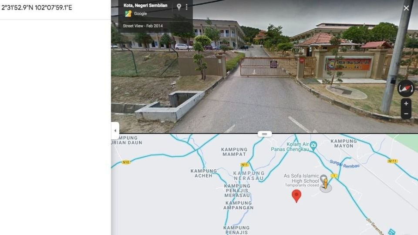Zoom out with the minus button

(x=406, y=114)
